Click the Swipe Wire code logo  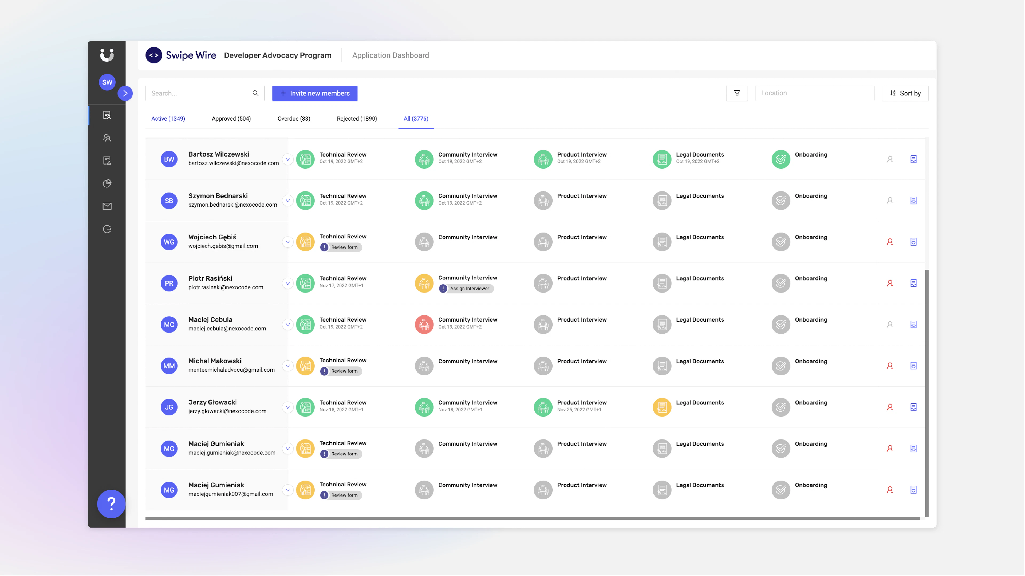[154, 55]
